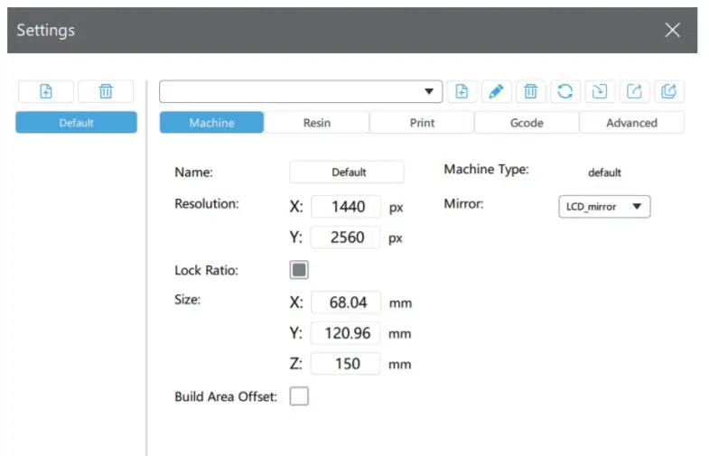Select the Default printer in left list
Screen dimensions: 709x456
coord(76,123)
